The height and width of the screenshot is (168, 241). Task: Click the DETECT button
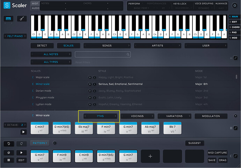[x=42, y=46]
